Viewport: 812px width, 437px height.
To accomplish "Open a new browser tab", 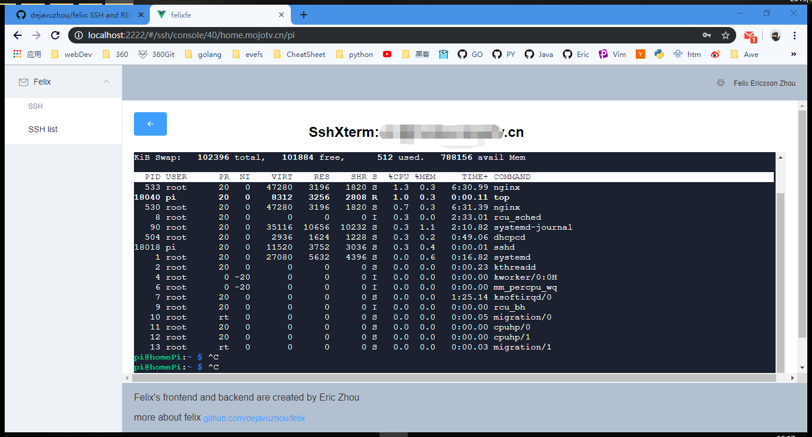I will 304,15.
